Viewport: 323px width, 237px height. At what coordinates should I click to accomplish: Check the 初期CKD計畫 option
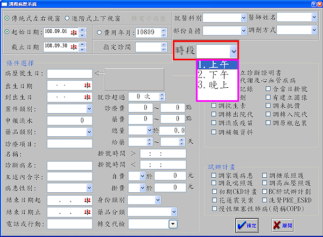click(x=214, y=191)
